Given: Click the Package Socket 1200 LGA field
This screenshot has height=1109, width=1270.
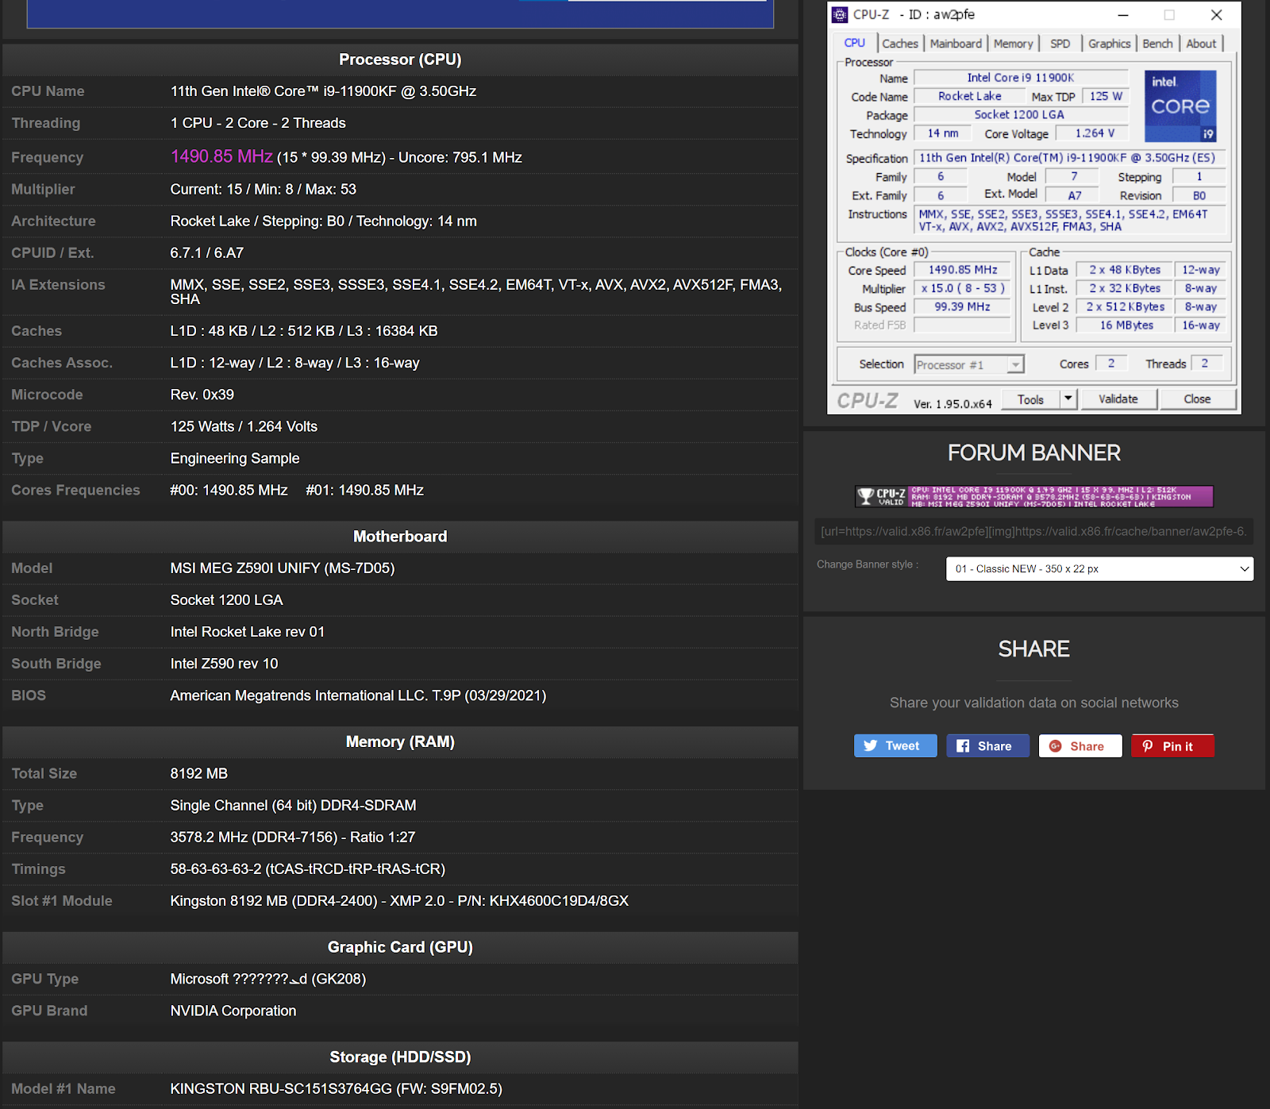Looking at the screenshot, I should [1021, 115].
